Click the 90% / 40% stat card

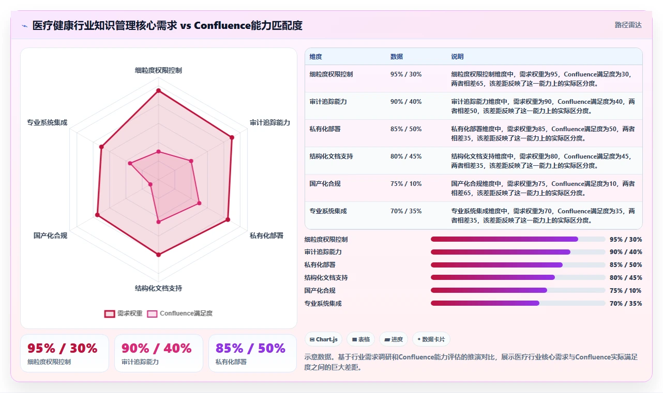click(159, 353)
